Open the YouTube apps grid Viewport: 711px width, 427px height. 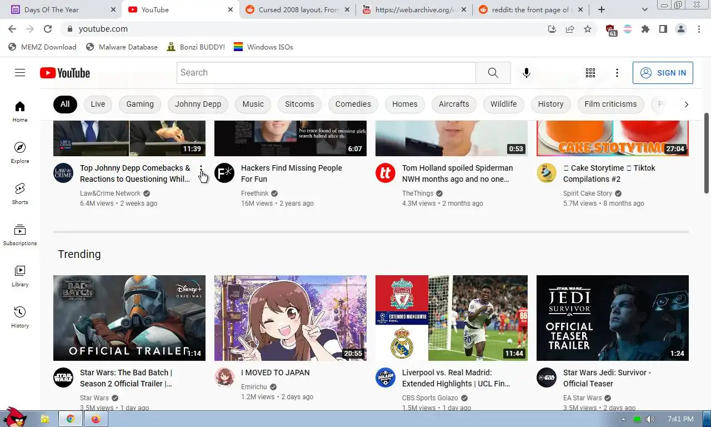[590, 73]
